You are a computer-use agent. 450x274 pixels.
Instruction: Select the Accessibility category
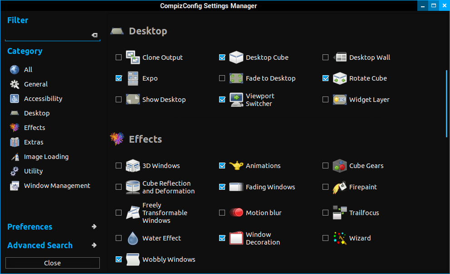43,99
